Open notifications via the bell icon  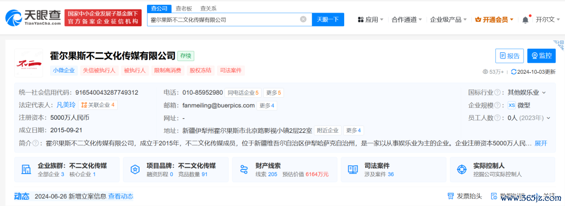[x=525, y=20]
